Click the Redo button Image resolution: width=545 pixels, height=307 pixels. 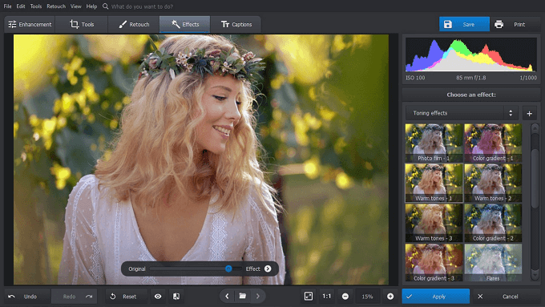75,297
